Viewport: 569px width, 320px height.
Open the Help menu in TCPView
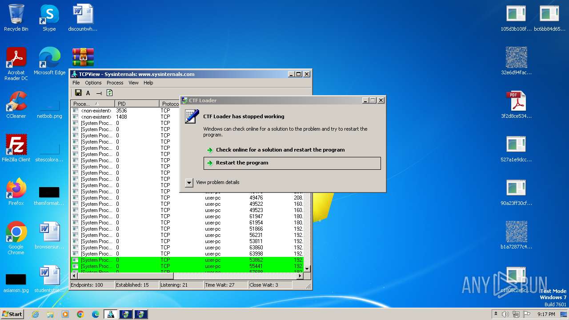pos(148,83)
